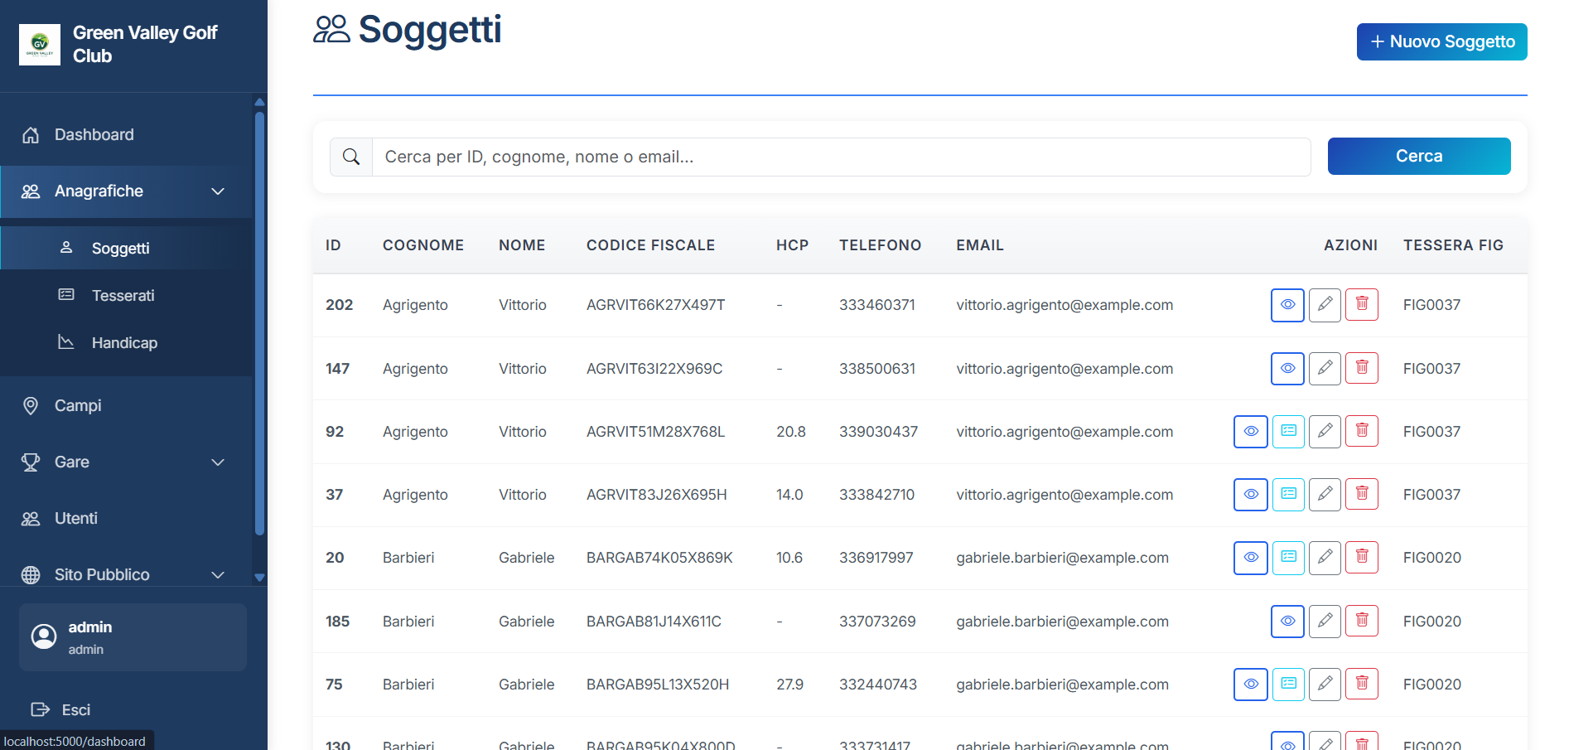Select the Dashboard home icon
The image size is (1569, 750).
point(31,134)
